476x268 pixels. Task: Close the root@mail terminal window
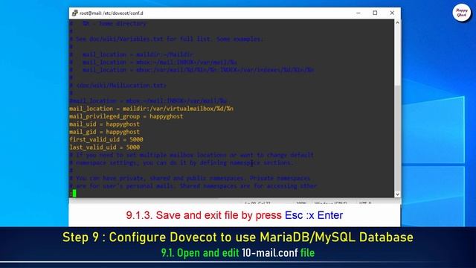coord(392,13)
